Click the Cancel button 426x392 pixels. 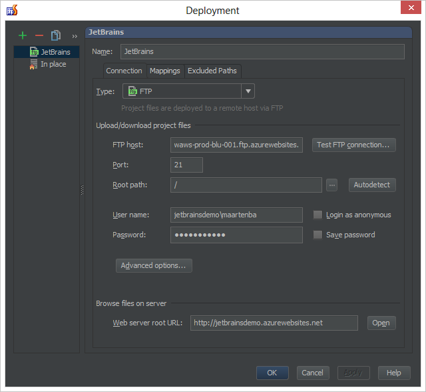(x=313, y=373)
